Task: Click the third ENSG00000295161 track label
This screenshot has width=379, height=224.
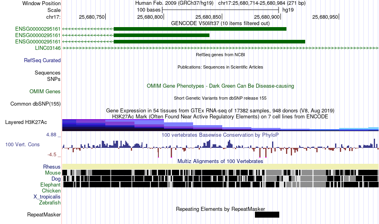Action: [38, 41]
